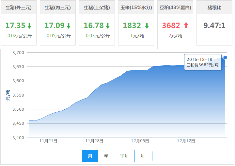Click the down arrow beside 17.35

coord(29,26)
